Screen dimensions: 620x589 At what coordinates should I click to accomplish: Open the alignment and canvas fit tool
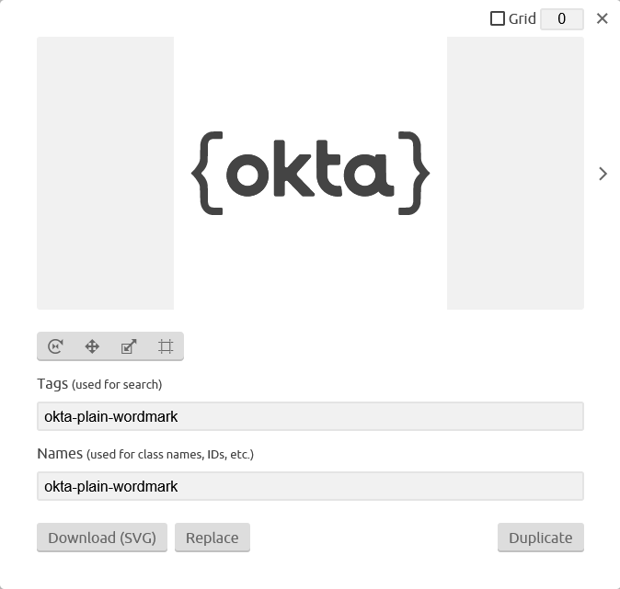166,346
